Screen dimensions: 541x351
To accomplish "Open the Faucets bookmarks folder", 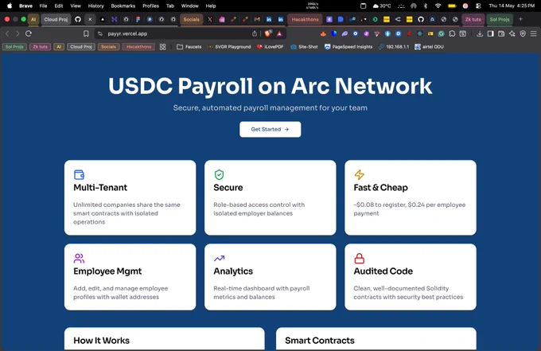I will (189, 47).
